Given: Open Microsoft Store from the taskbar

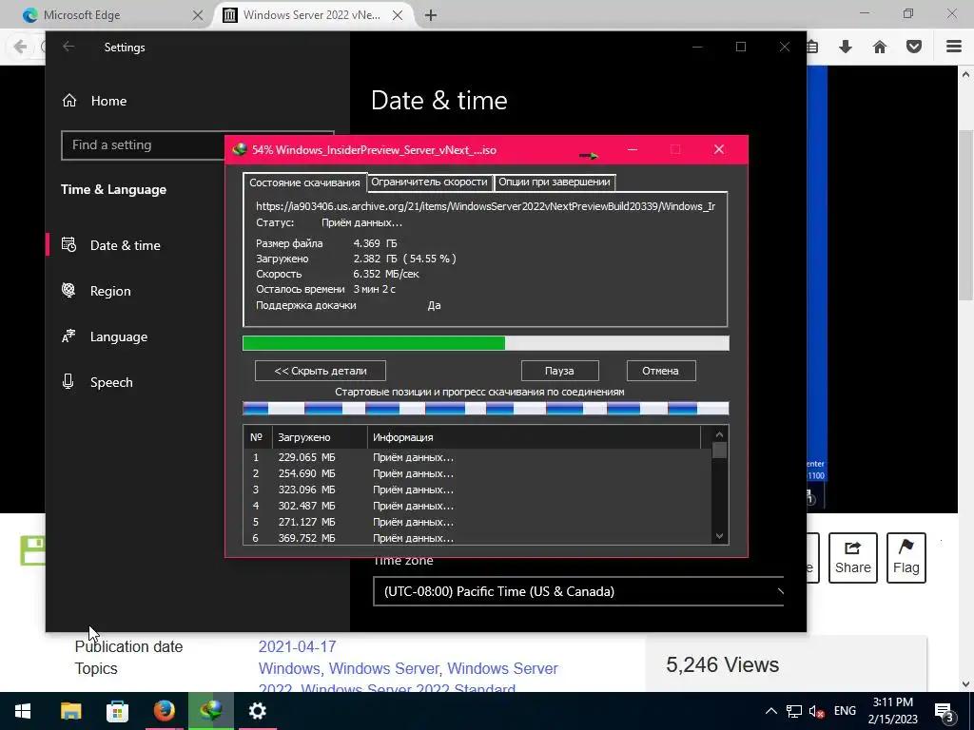Looking at the screenshot, I should (x=117, y=711).
